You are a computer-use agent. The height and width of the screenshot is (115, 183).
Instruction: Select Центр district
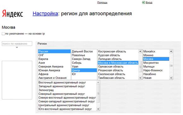tap(84, 70)
